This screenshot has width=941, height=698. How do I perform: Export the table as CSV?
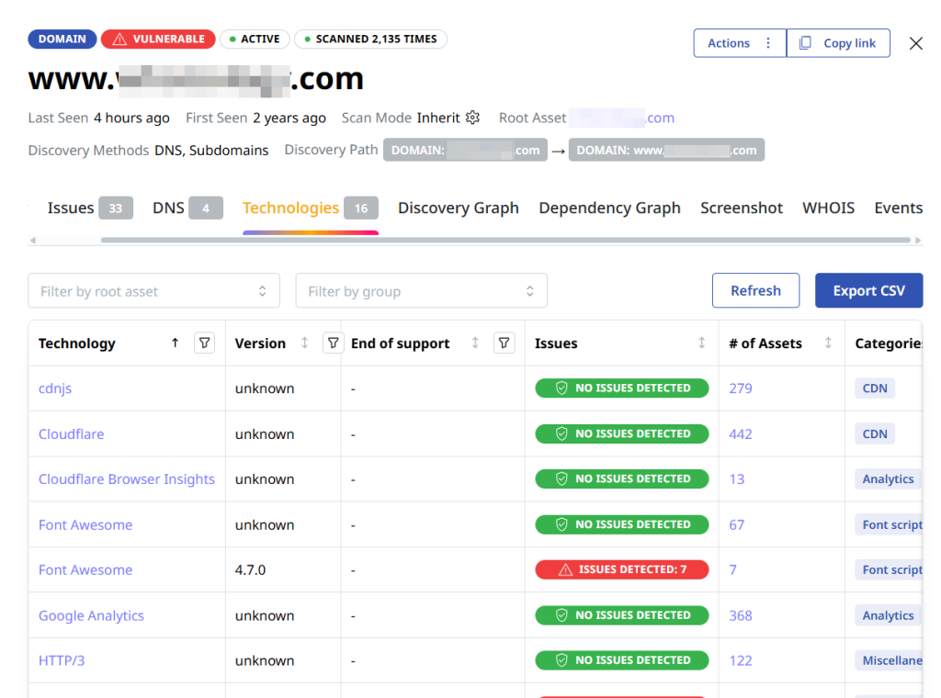pos(868,291)
